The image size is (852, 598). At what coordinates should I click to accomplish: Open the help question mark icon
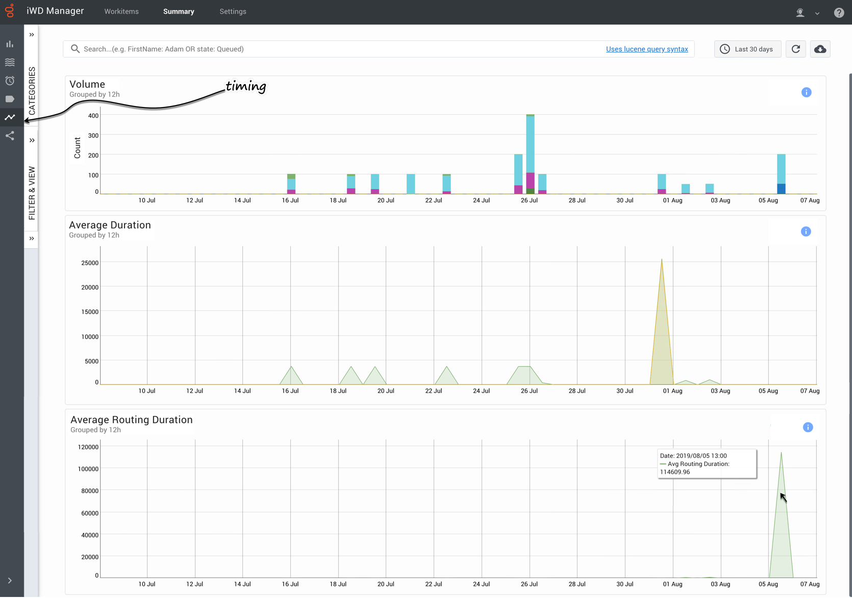pos(839,13)
